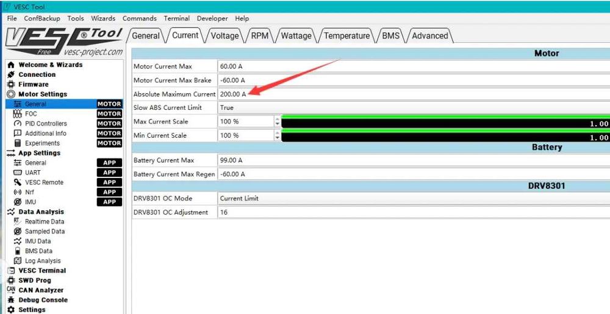Click the Additional Info icon
This screenshot has height=314, width=610.
click(x=18, y=134)
